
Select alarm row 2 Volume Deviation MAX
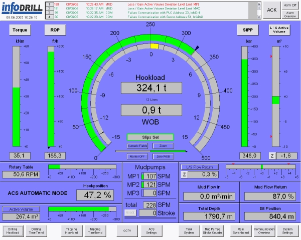(147, 8)
